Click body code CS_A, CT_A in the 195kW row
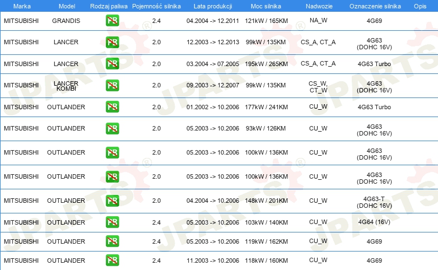 [x=318, y=63]
